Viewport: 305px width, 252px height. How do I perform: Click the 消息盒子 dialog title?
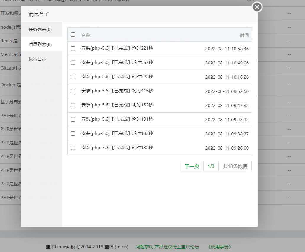pos(39,14)
